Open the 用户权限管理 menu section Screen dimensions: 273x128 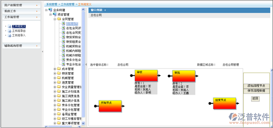[x=22, y=5]
